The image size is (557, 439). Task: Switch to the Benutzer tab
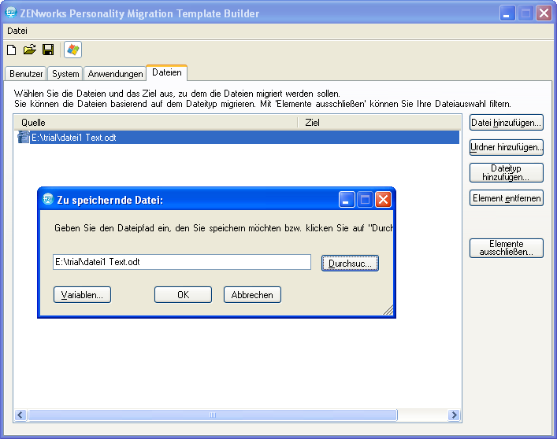(26, 74)
